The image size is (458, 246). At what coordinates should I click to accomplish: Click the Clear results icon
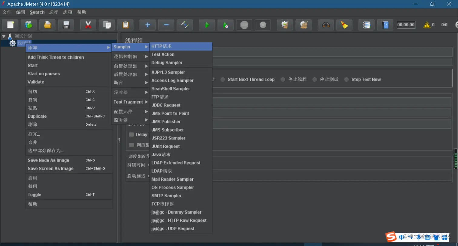(x=285, y=25)
